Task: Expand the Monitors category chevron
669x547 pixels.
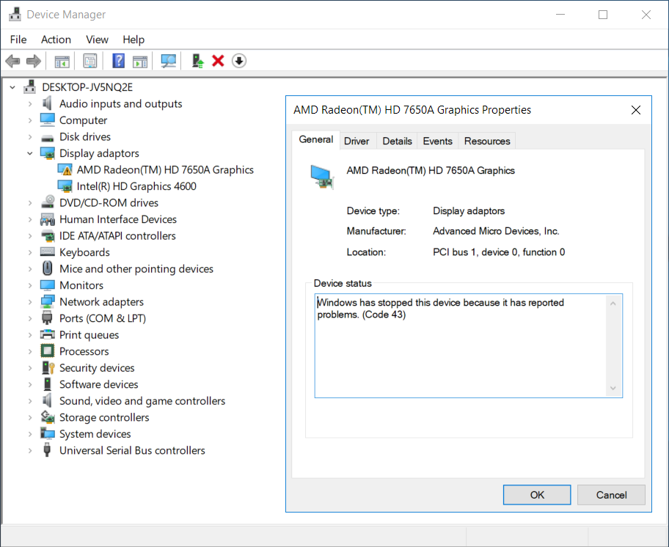Action: coord(30,286)
